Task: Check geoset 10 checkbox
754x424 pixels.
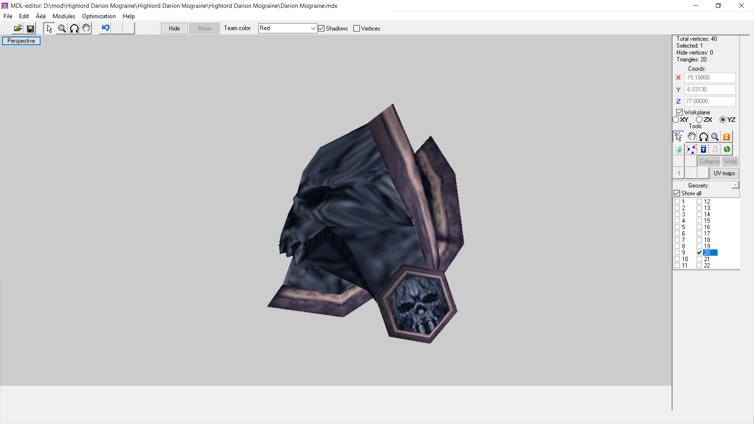Action: (677, 259)
